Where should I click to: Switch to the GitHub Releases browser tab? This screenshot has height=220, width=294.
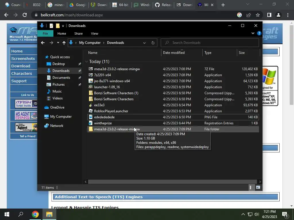tap(163, 5)
